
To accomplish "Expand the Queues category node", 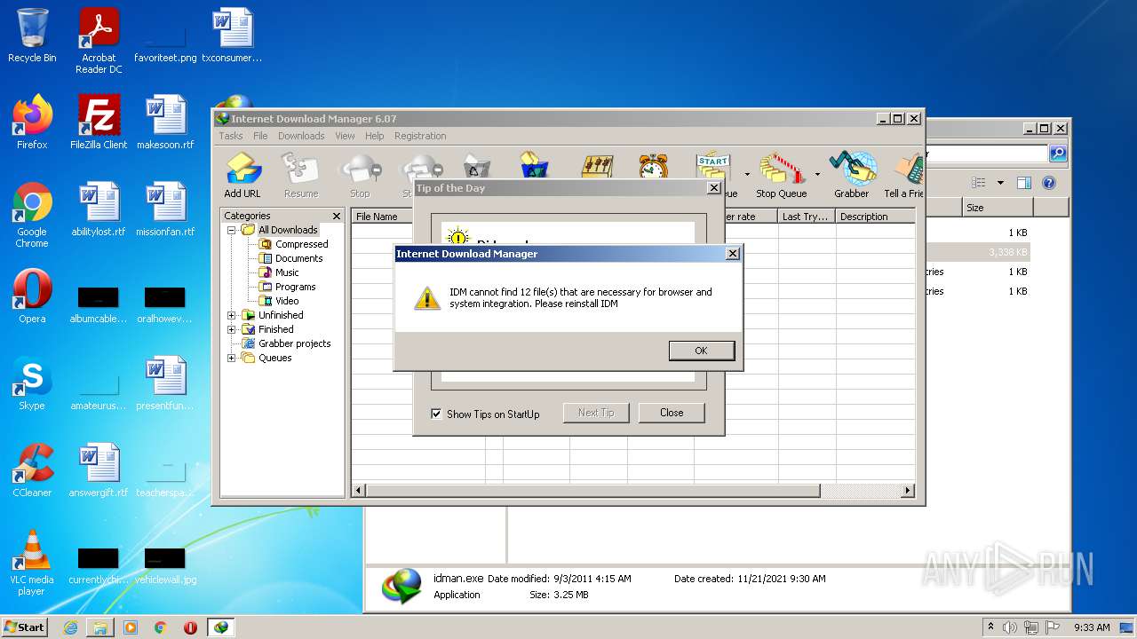I will point(232,358).
